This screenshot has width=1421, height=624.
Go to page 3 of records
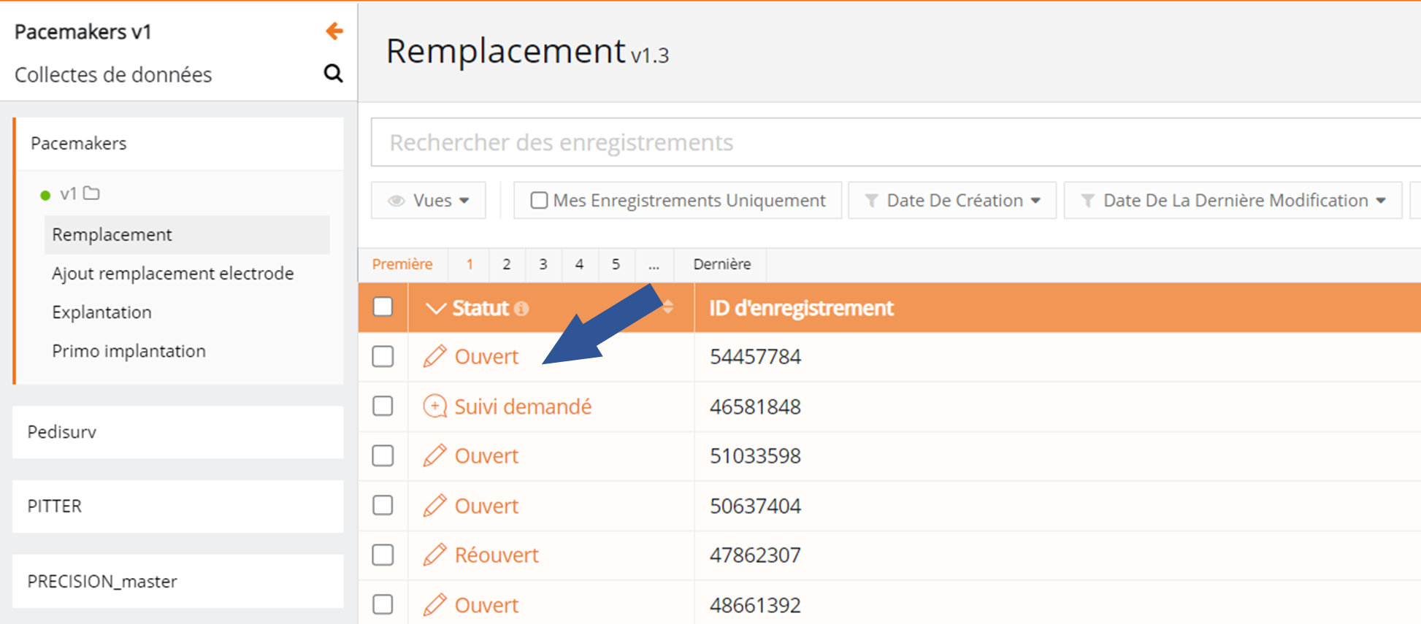(x=543, y=264)
